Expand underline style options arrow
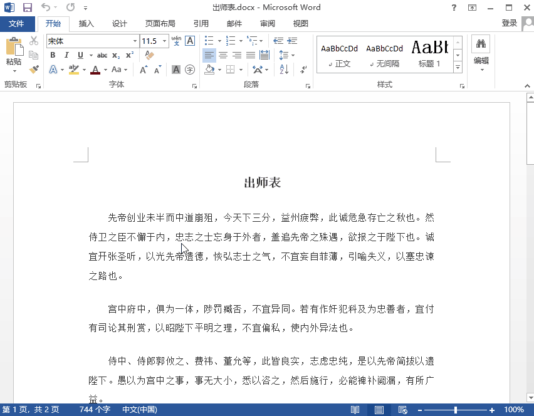Screen dimensions: 534x416 91,55
